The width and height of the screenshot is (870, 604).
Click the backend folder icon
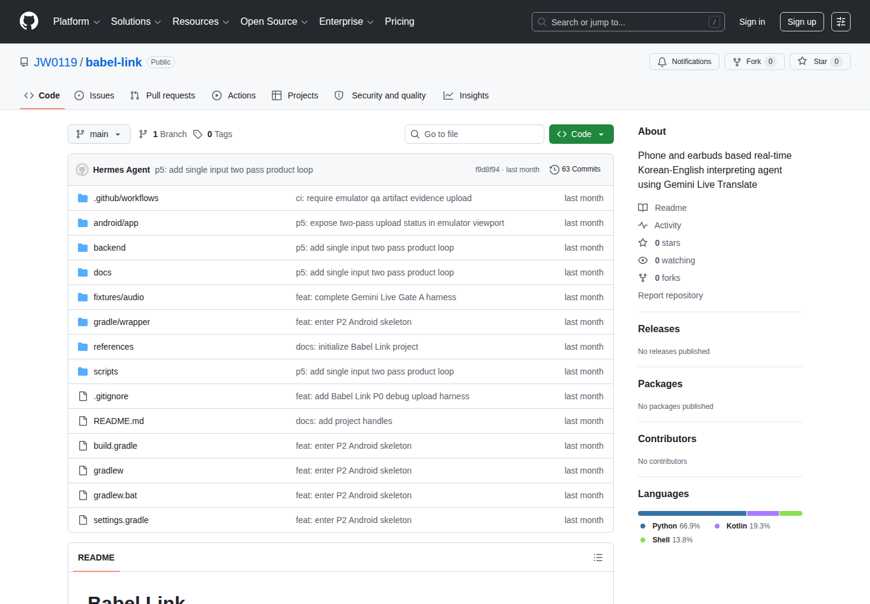[x=83, y=248]
